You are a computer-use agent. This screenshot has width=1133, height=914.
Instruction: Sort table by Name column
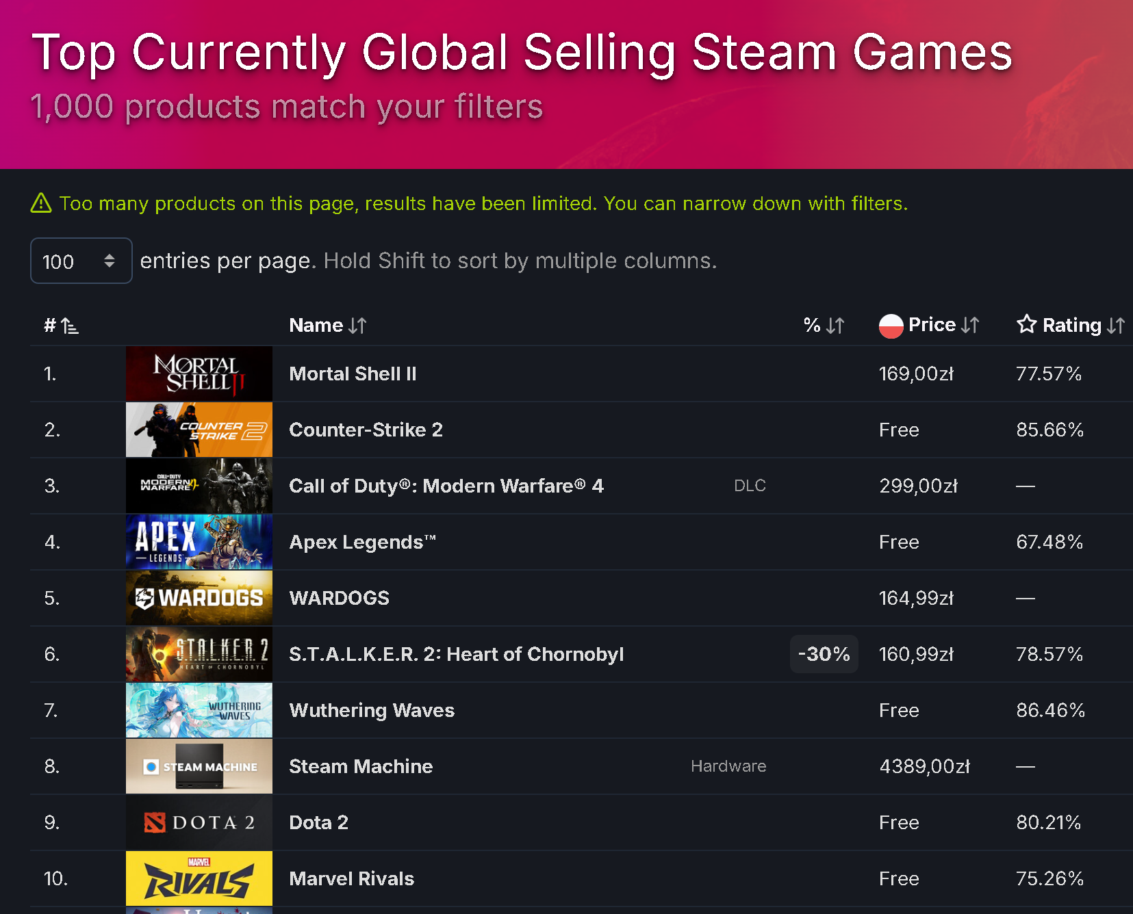click(328, 326)
